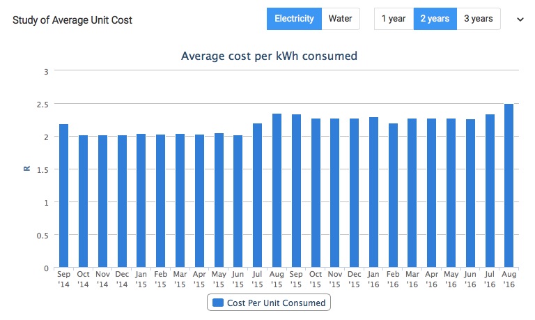The image size is (535, 320).
Task: Click the Jan '16 bar
Action: pyautogui.click(x=373, y=192)
